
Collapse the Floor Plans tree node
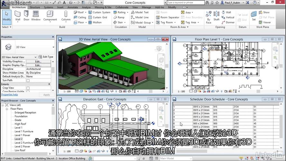tap(7, 109)
